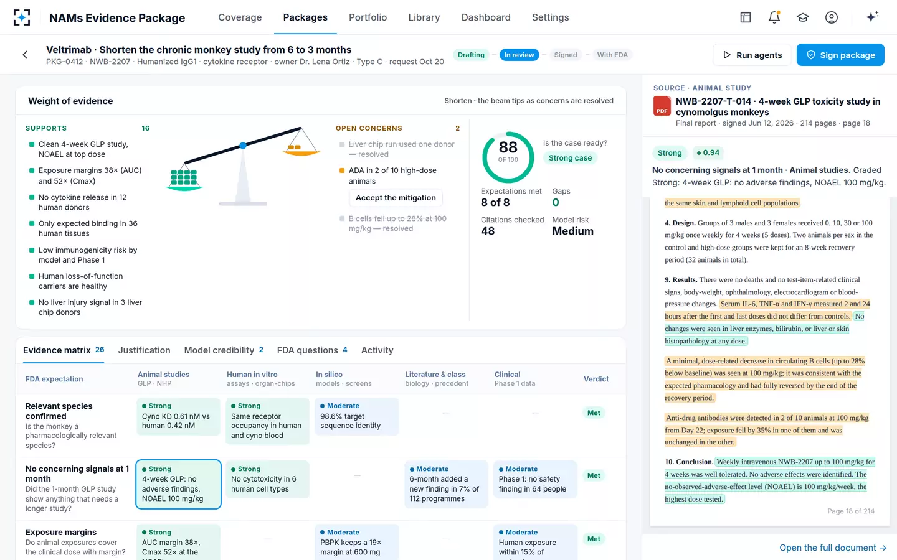Open the graduation cap learning icon
Screen dimensions: 897x560
point(803,17)
